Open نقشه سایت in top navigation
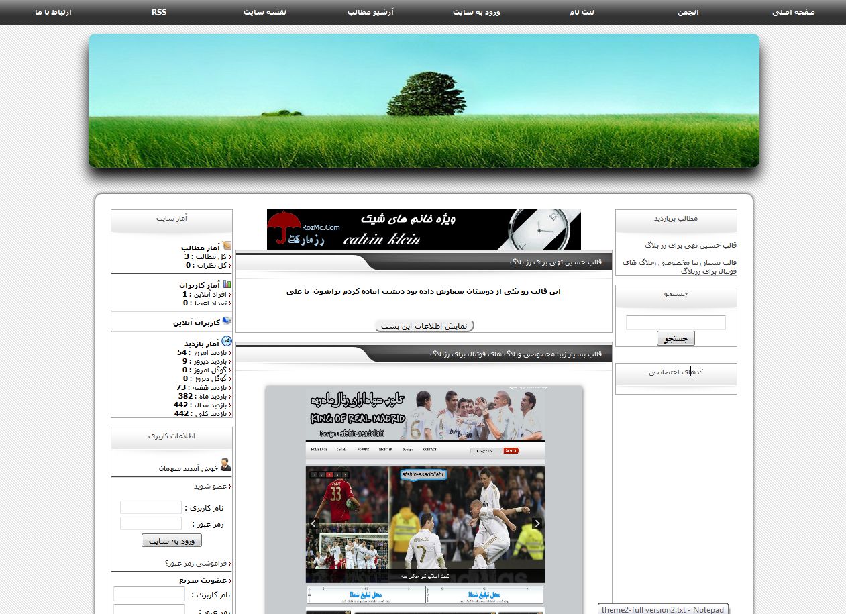846x614 pixels. [x=265, y=12]
